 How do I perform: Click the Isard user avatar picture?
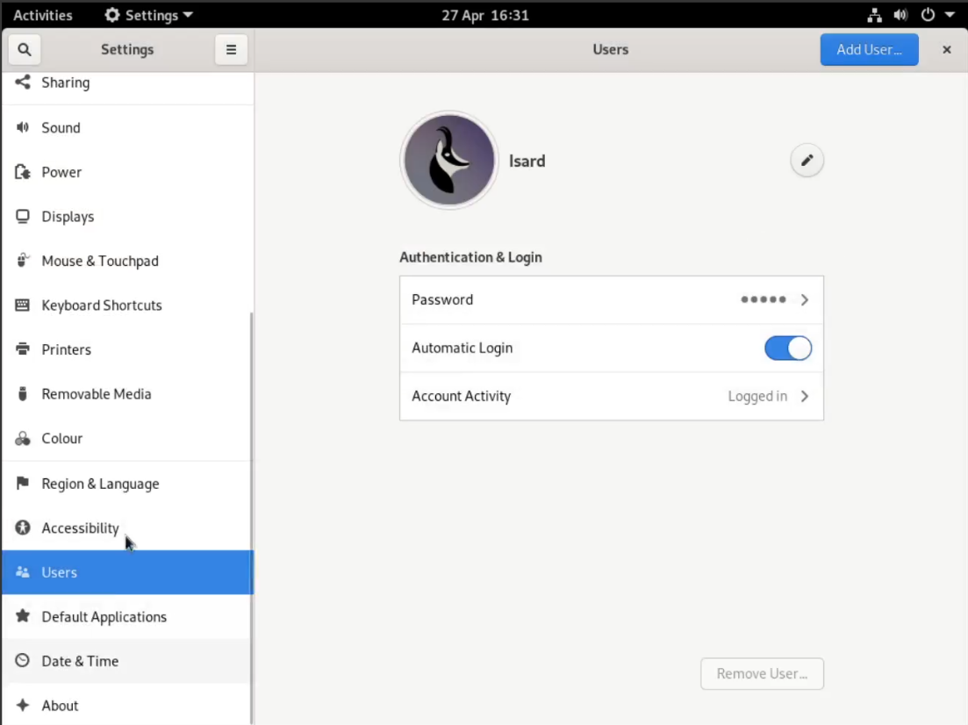pyautogui.click(x=449, y=161)
